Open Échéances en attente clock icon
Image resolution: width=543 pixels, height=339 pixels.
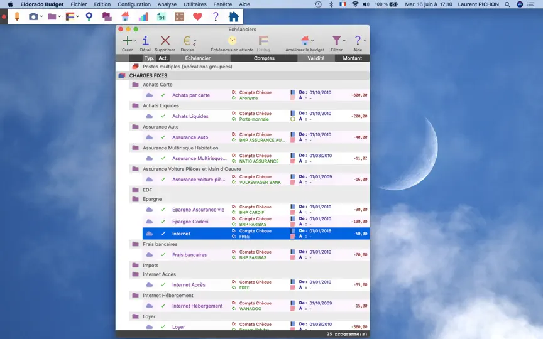(x=232, y=41)
